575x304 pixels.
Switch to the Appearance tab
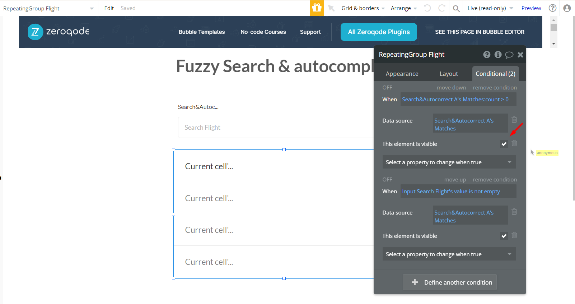point(402,74)
